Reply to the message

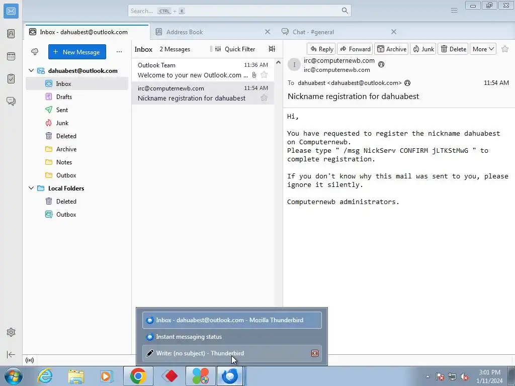point(321,49)
